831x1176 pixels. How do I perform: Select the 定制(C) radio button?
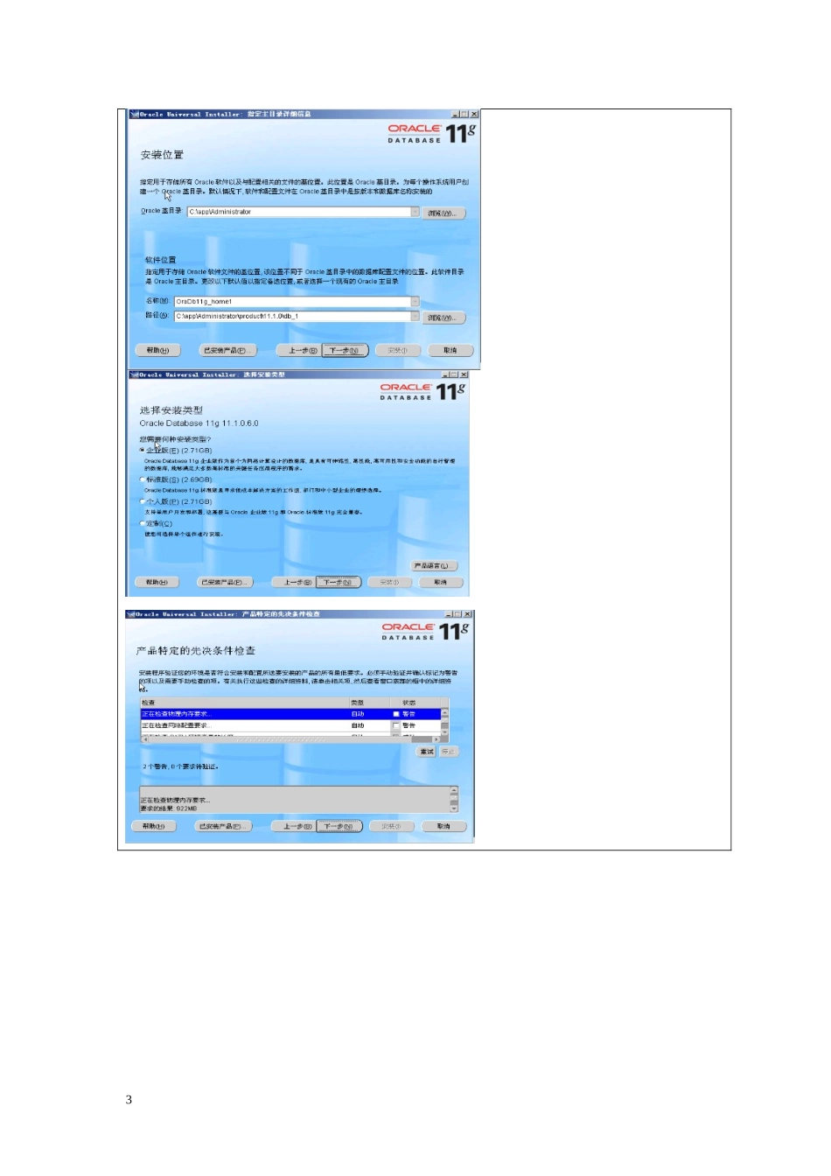143,523
